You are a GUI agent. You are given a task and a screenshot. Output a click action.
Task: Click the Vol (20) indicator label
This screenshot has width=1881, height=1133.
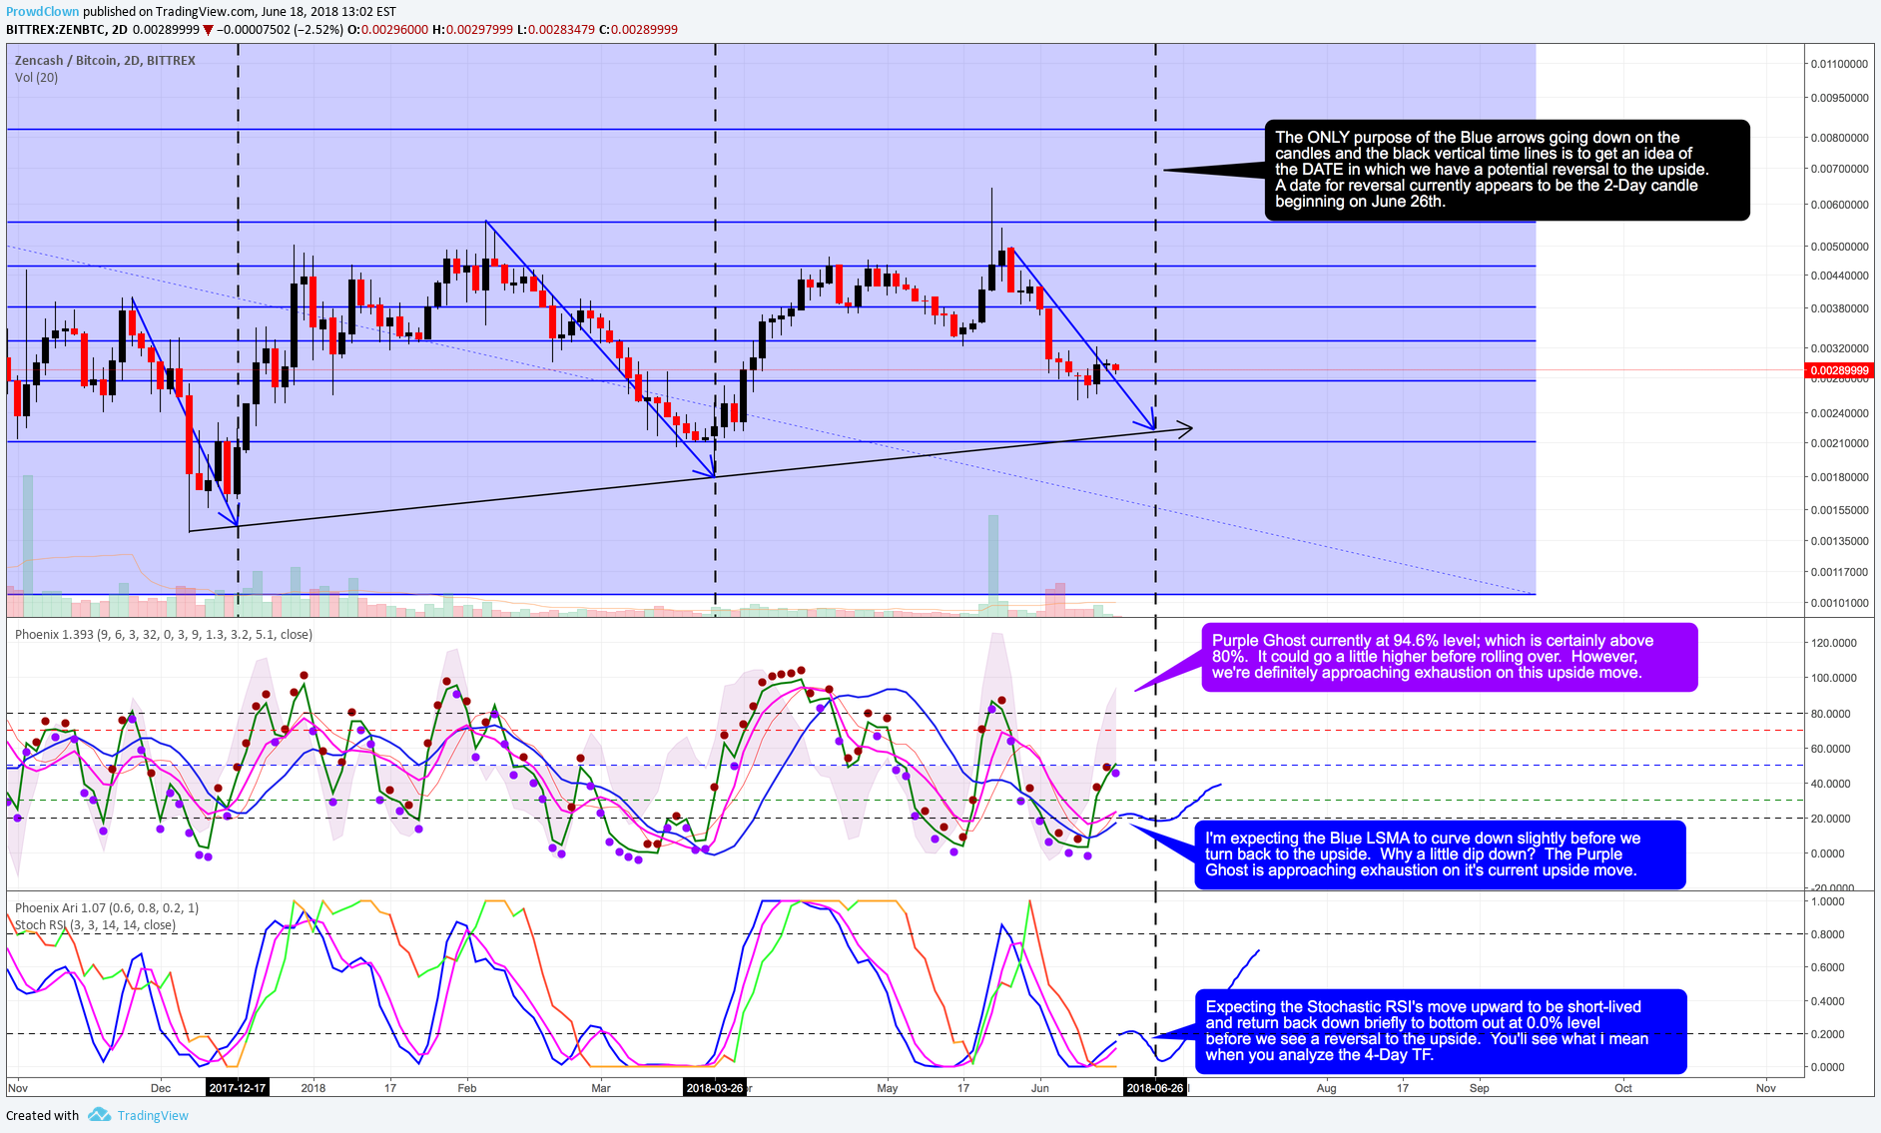click(36, 77)
